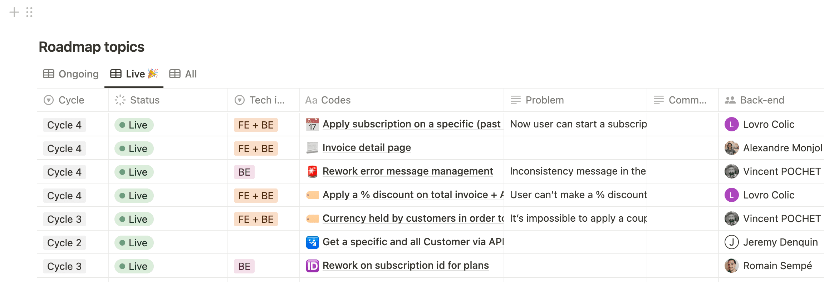Viewport: 824px width, 282px height.
Task: Open Rework error message management page
Action: pyautogui.click(x=407, y=171)
